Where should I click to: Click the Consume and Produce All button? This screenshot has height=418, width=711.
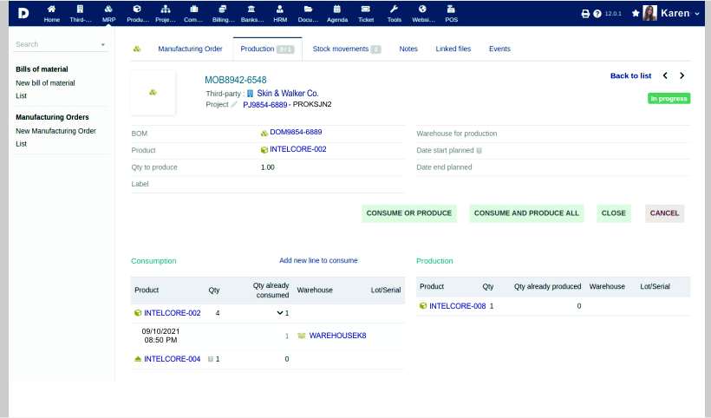(x=526, y=213)
